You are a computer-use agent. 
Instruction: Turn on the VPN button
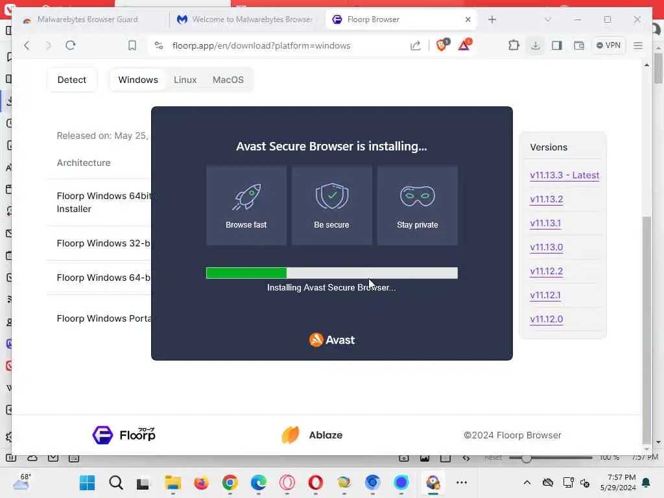[x=608, y=45]
